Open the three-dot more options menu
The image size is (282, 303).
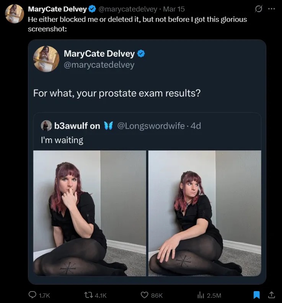pyautogui.click(x=271, y=8)
